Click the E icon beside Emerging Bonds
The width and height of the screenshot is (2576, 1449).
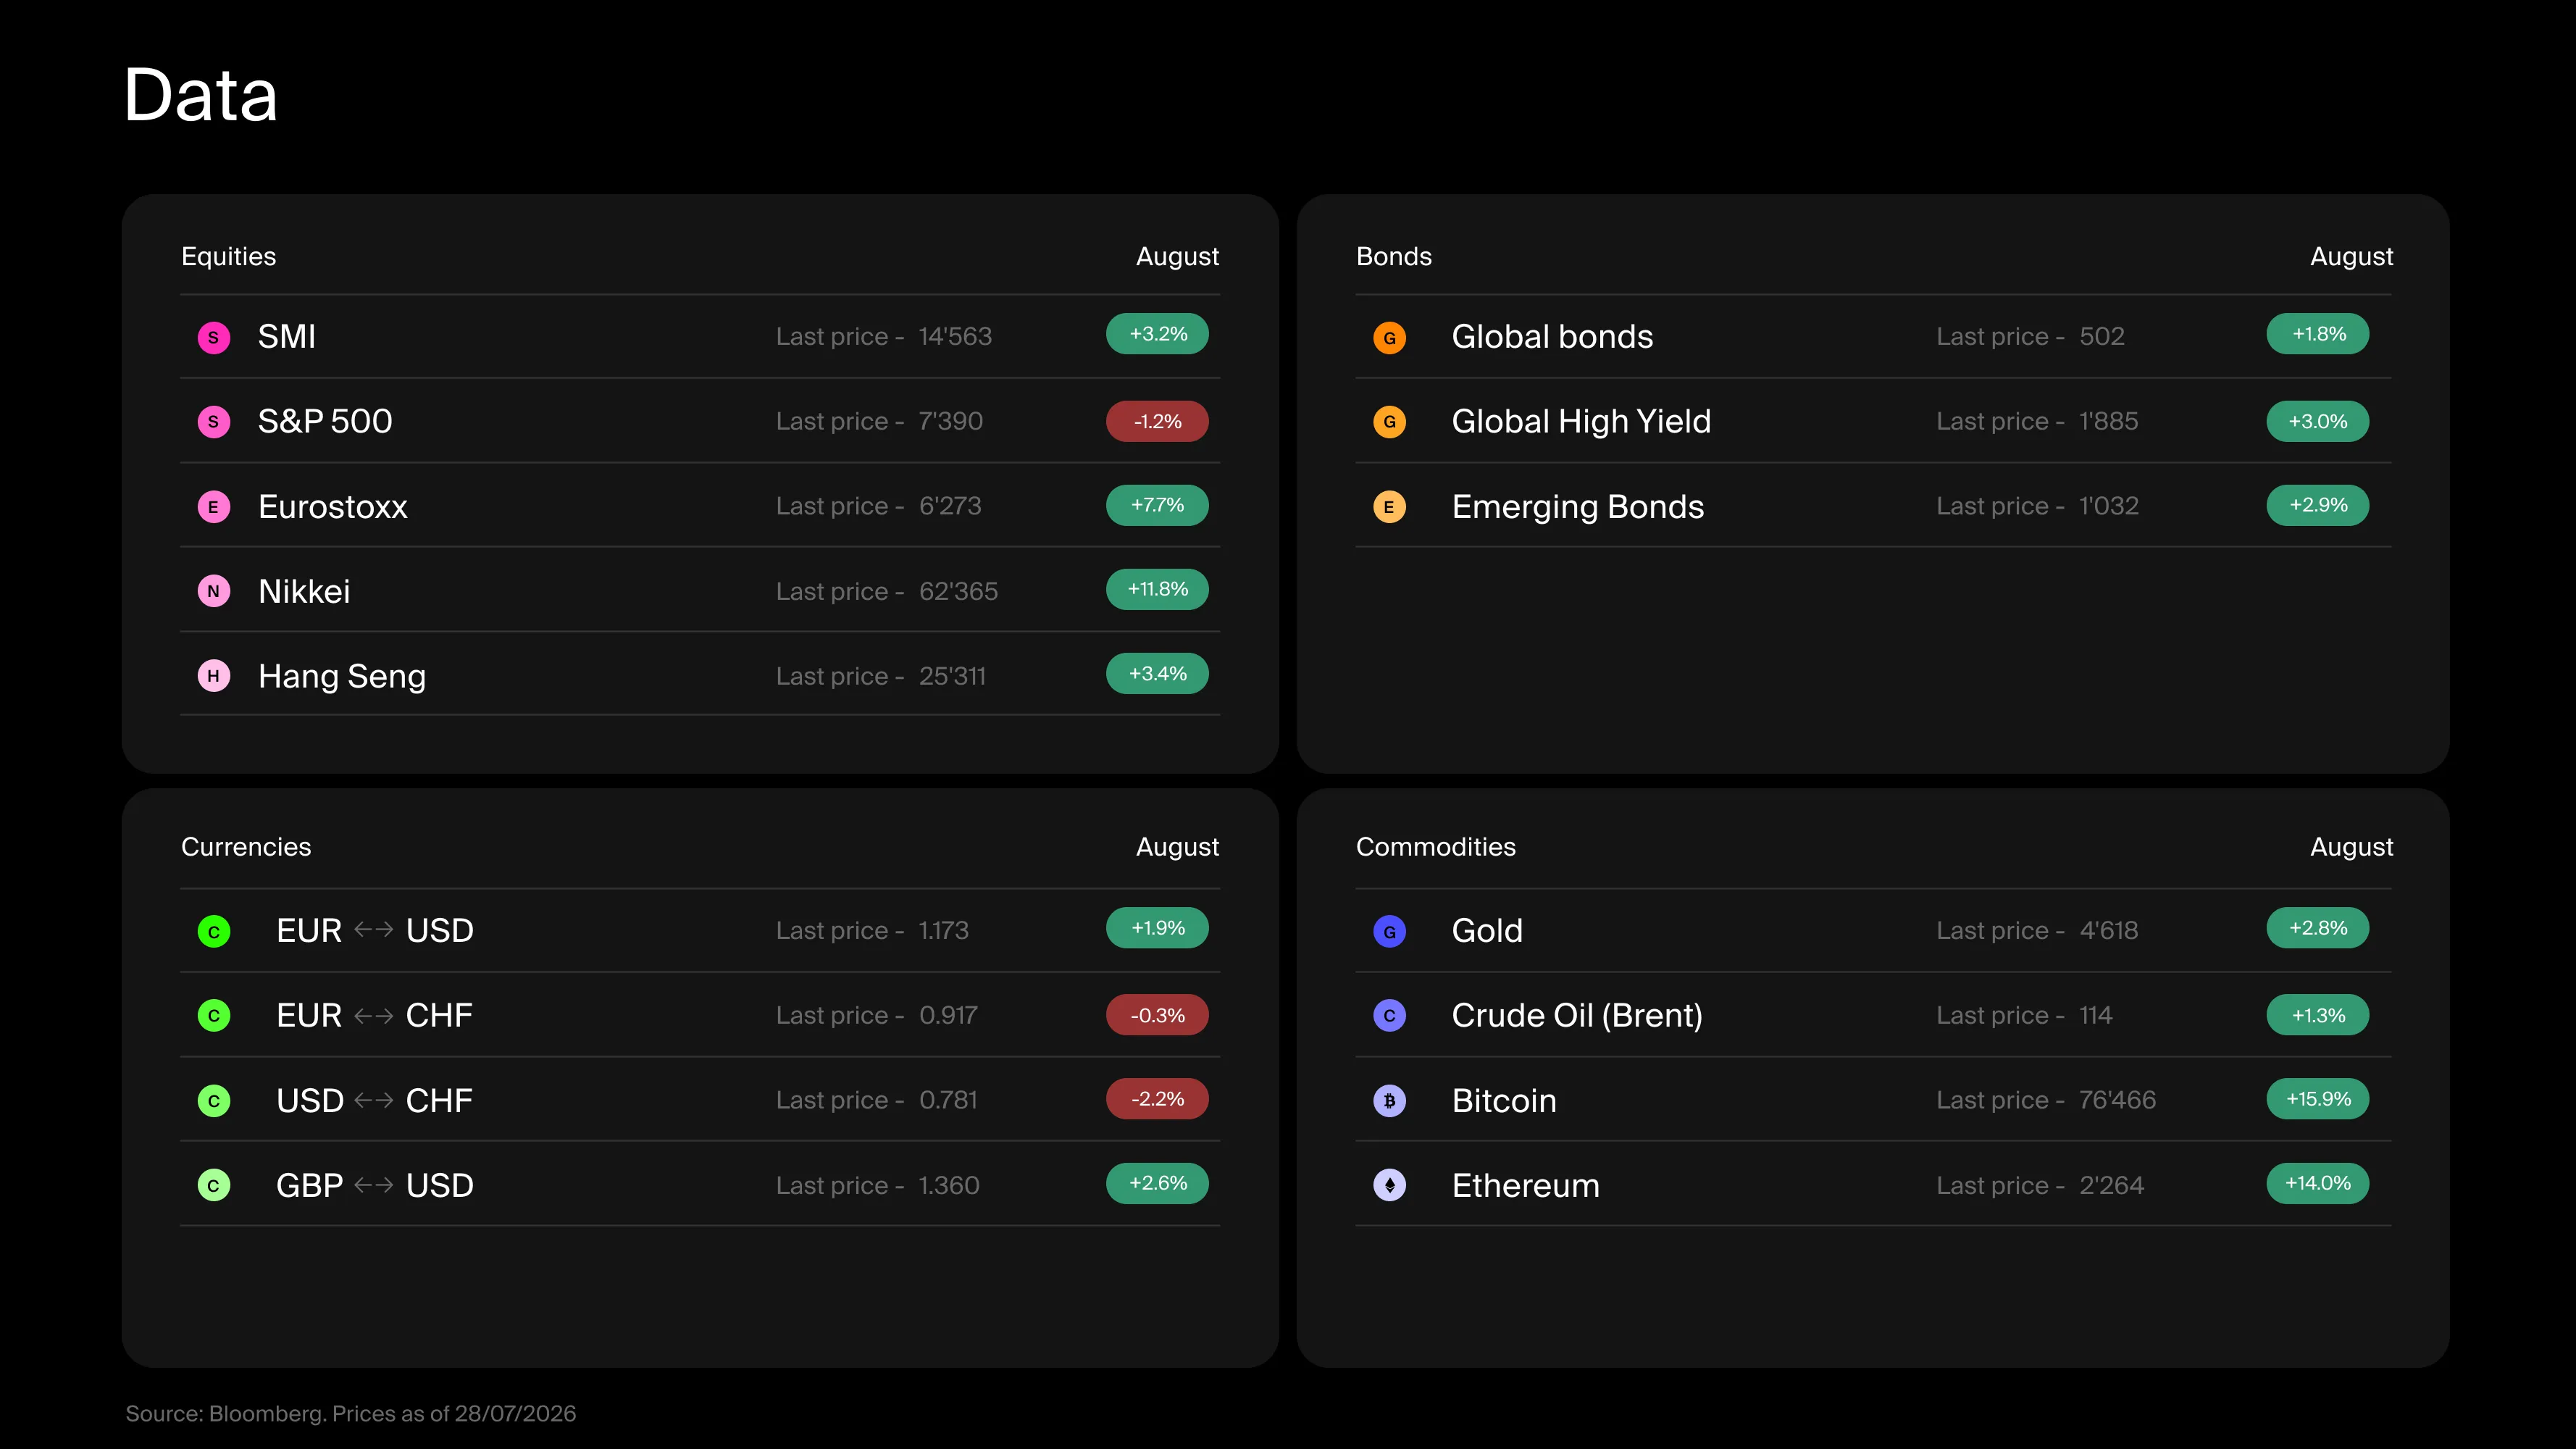point(1389,506)
